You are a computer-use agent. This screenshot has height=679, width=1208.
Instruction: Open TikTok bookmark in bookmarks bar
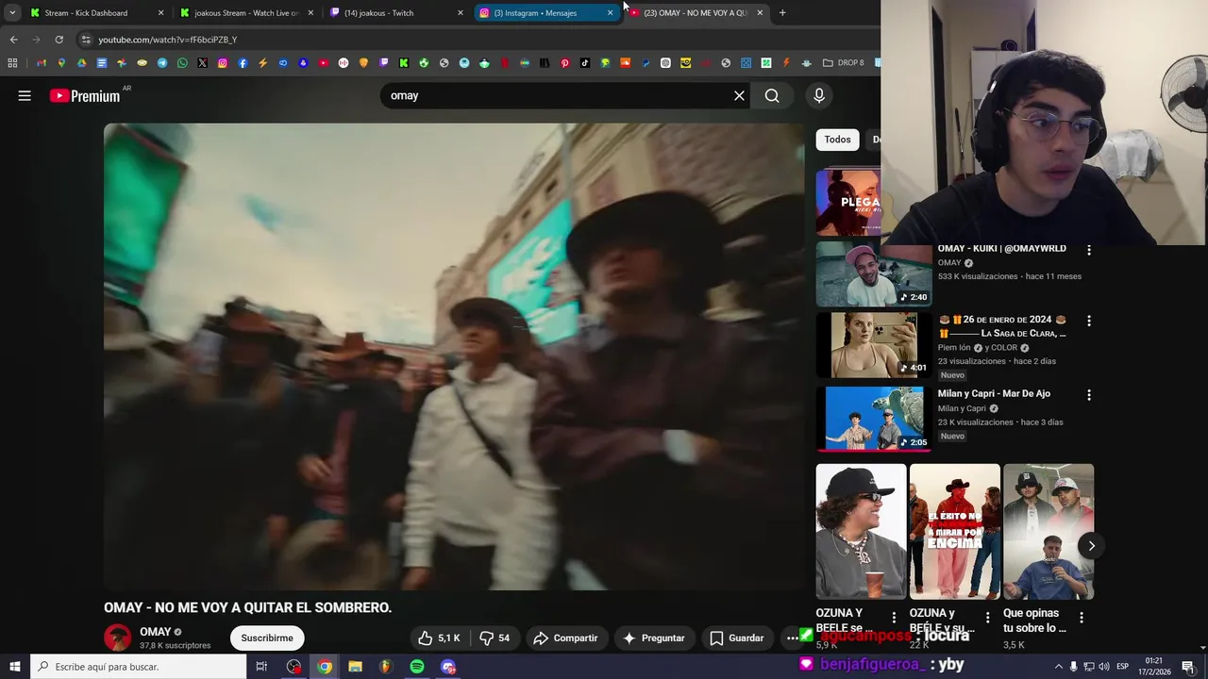[x=584, y=63]
